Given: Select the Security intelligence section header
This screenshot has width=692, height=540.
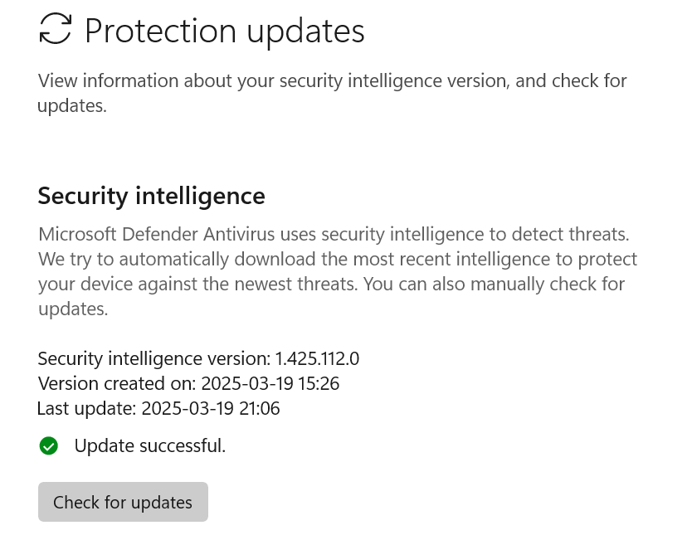Looking at the screenshot, I should 151,195.
